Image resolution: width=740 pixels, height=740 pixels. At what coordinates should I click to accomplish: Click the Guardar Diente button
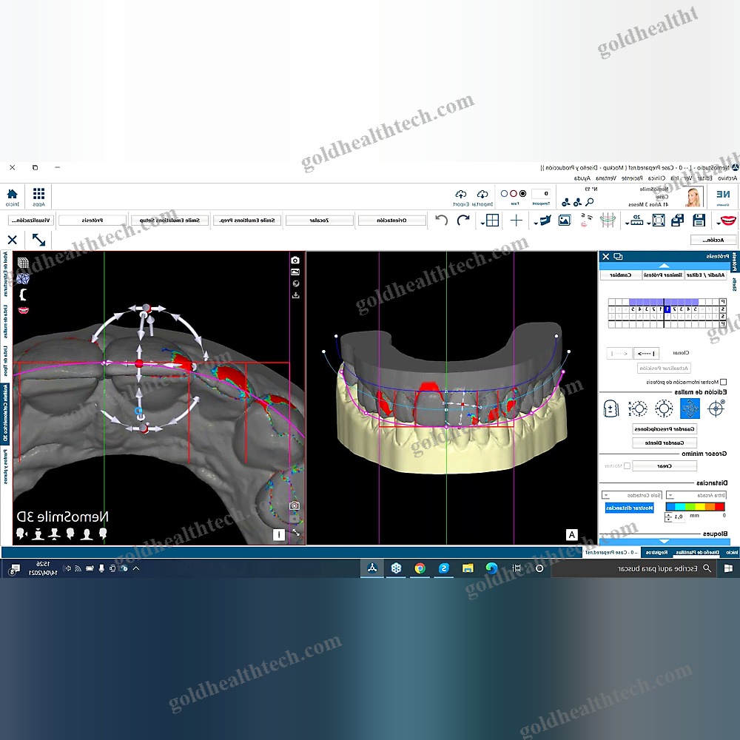click(x=665, y=443)
